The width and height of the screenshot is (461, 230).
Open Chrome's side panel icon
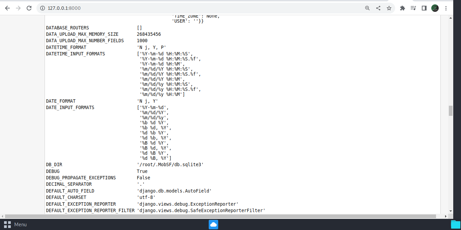424,8
